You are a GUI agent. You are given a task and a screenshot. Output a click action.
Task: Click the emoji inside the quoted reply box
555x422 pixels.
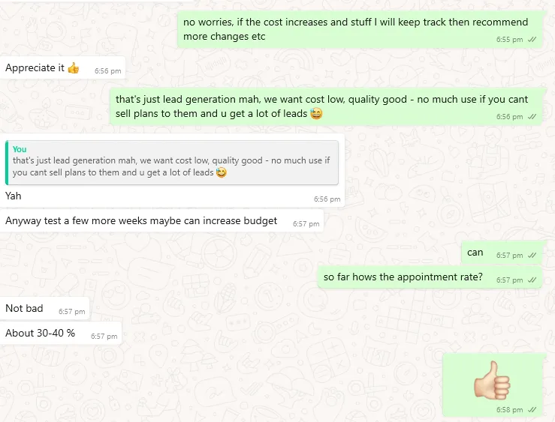pos(222,172)
